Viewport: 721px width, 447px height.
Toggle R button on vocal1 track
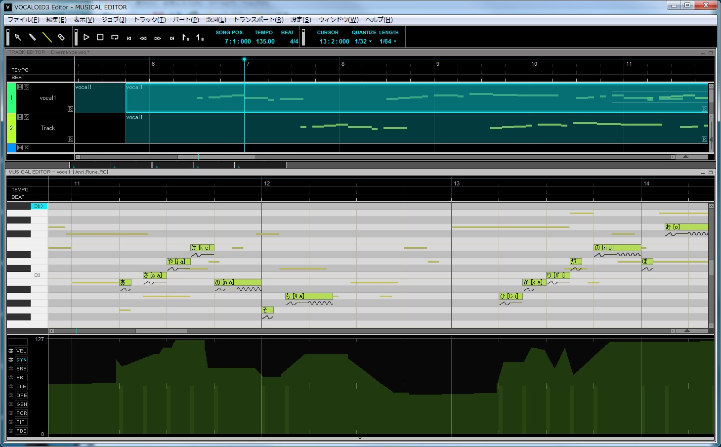pos(70,109)
